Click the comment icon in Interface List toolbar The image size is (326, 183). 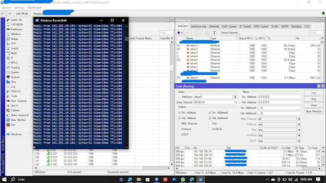(207, 33)
